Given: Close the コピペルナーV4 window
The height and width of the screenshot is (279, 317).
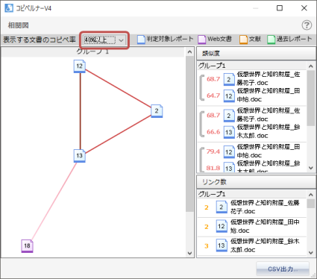Looking at the screenshot, I should click(304, 8).
